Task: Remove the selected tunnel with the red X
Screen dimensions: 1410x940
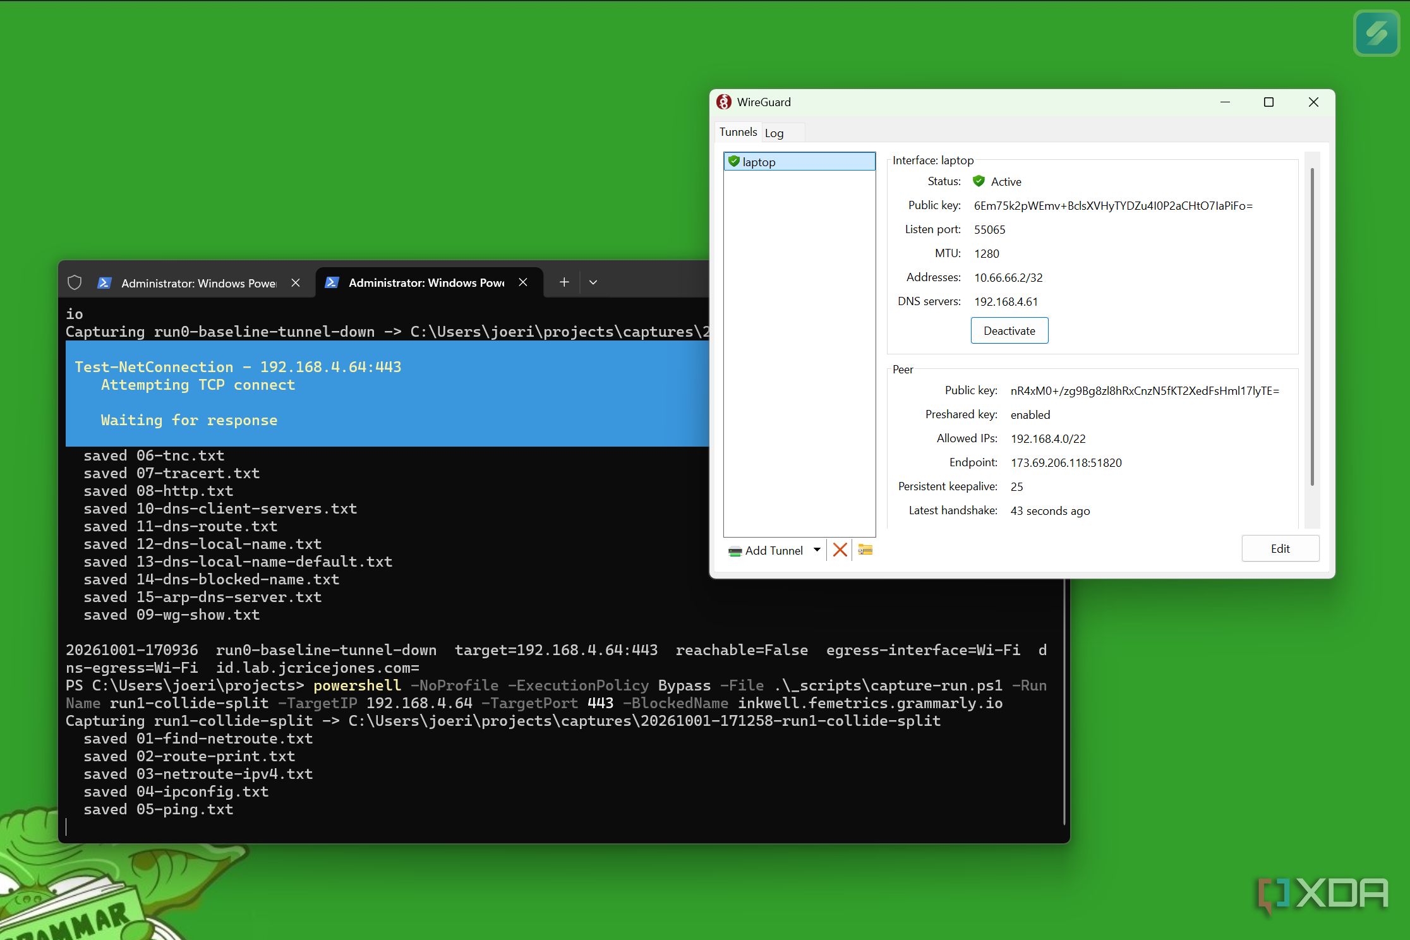Action: click(x=840, y=550)
